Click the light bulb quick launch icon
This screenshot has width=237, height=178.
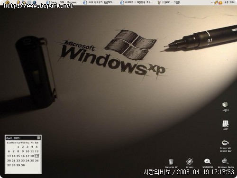pyautogui.click(x=18, y=2)
